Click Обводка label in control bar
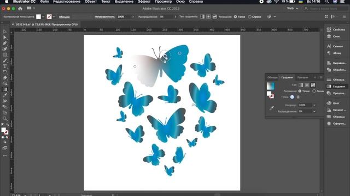 pyautogui.click(x=65, y=17)
